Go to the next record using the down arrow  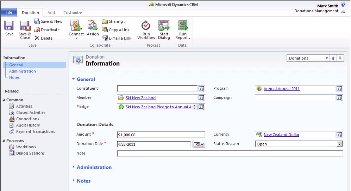click(x=340, y=58)
